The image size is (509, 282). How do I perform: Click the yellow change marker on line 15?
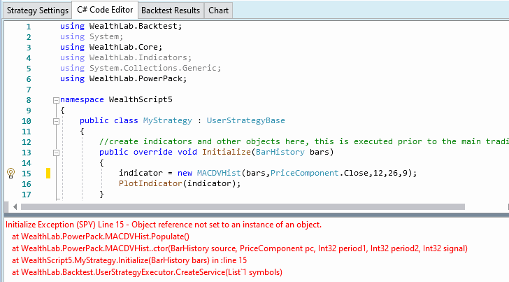(x=48, y=173)
